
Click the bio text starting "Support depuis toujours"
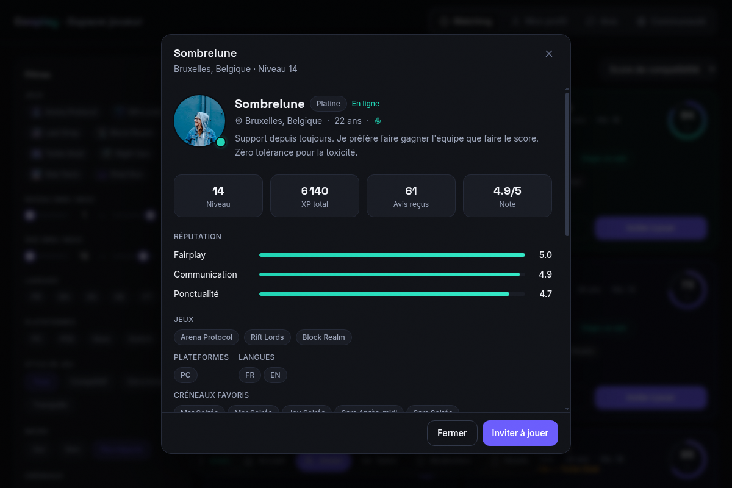[387, 145]
